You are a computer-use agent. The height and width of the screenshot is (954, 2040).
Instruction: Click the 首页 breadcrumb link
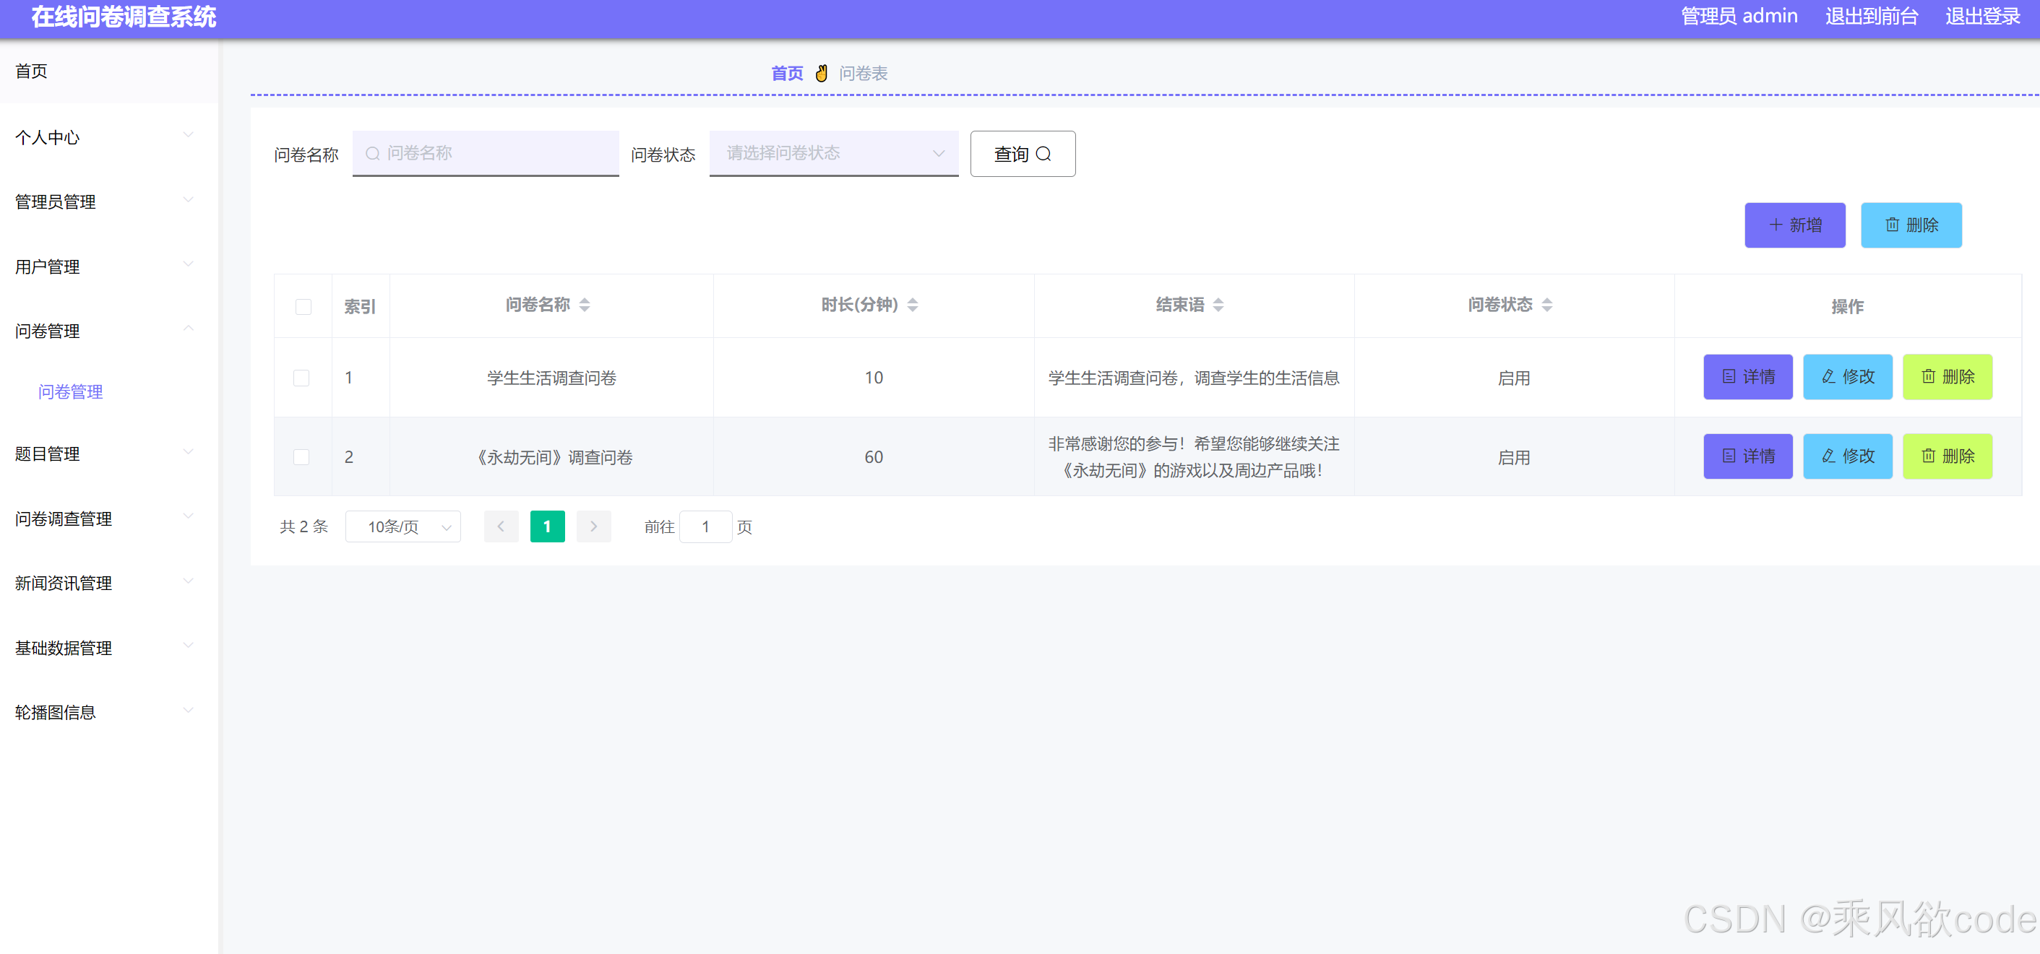pyautogui.click(x=786, y=73)
